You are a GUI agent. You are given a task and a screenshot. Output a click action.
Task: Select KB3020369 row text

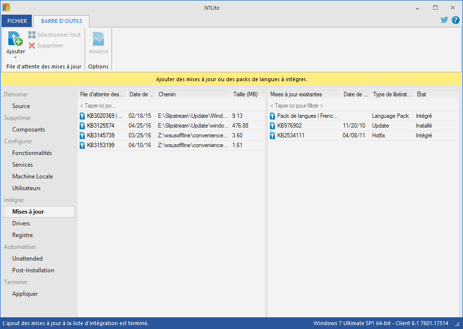point(105,116)
